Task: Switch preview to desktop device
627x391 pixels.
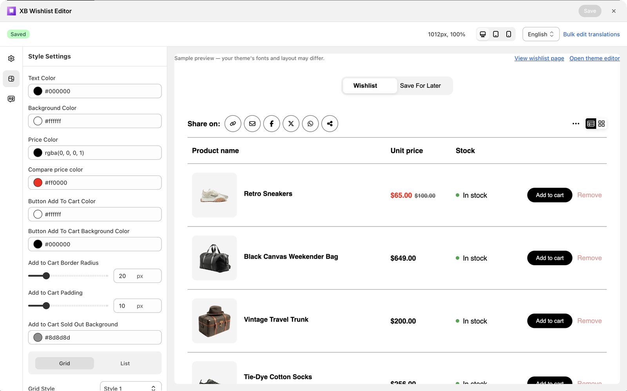Action: [x=483, y=34]
